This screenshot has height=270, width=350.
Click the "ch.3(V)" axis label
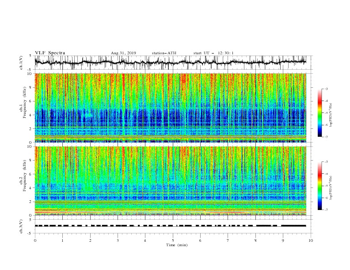(21, 226)
